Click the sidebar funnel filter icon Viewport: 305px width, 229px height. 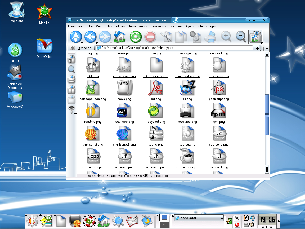coord(71,110)
